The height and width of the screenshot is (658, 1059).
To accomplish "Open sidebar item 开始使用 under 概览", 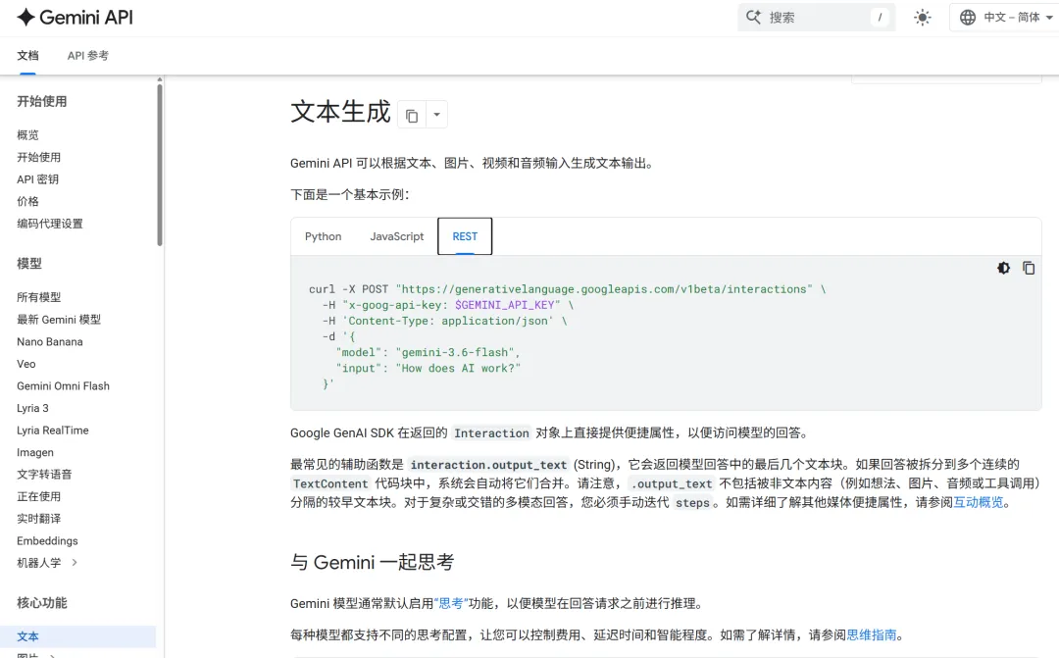I will (39, 158).
